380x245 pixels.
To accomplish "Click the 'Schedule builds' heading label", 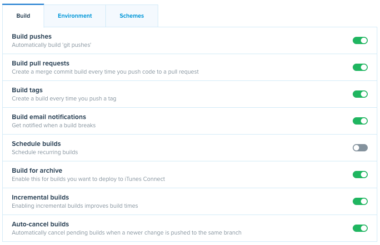I will (36, 144).
